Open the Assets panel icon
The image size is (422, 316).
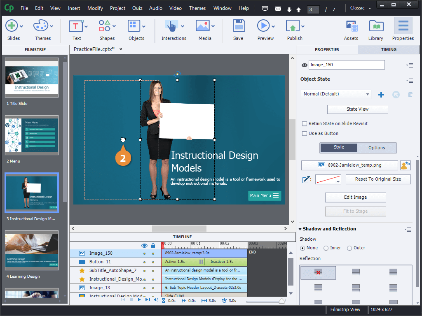[352, 26]
